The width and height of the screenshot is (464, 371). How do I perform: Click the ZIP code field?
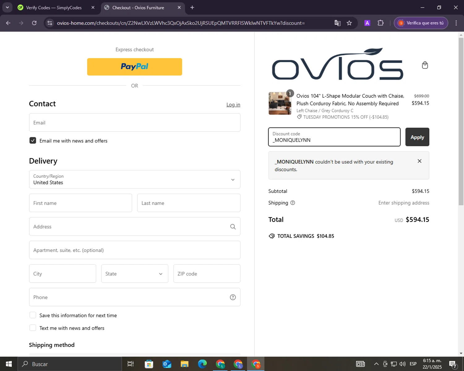tap(207, 274)
